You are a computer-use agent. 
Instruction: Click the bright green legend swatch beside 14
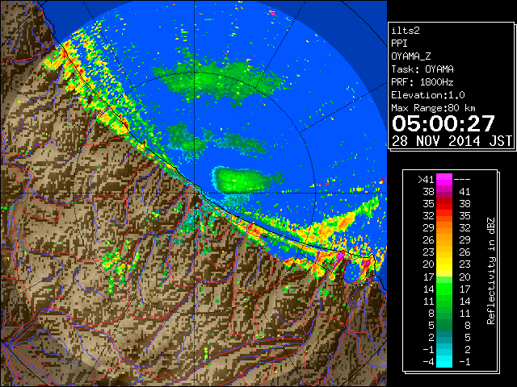[x=444, y=289]
